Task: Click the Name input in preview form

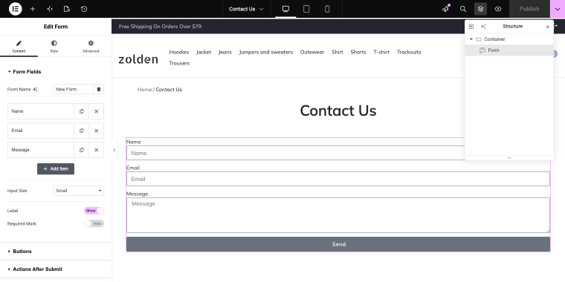Action: tap(338, 153)
